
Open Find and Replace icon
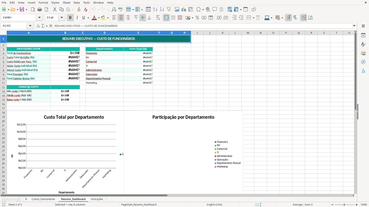tap(114, 10)
